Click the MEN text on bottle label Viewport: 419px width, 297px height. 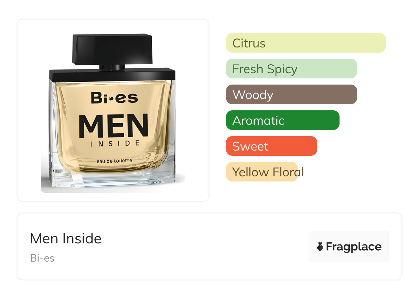[114, 126]
